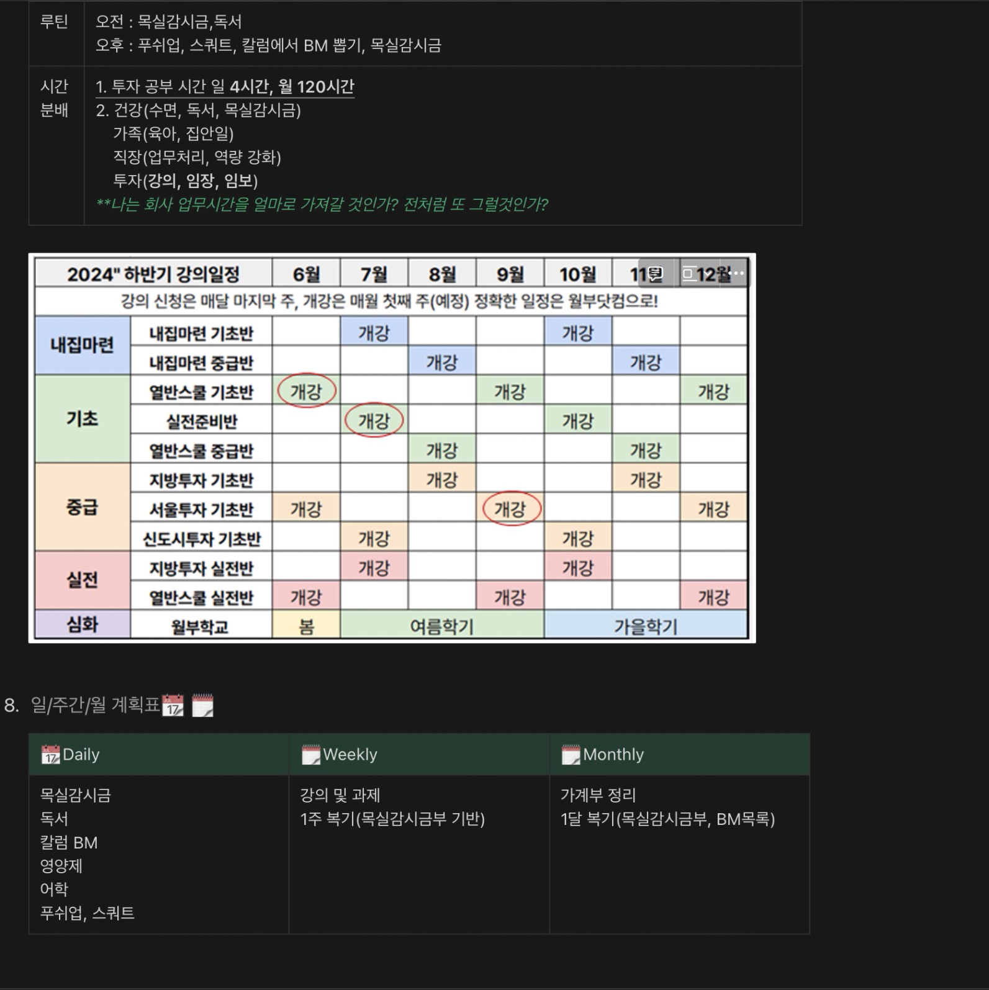Screen dimensions: 989x990
Task: Click the red calendar emoji after 계획표 heading
Action: coord(173,706)
